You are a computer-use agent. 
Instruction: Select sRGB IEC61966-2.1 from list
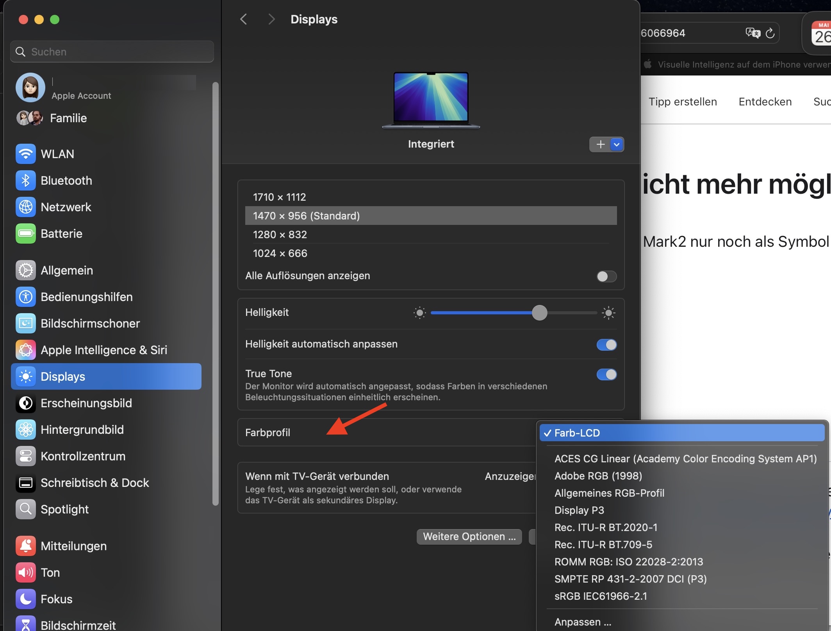coord(601,596)
